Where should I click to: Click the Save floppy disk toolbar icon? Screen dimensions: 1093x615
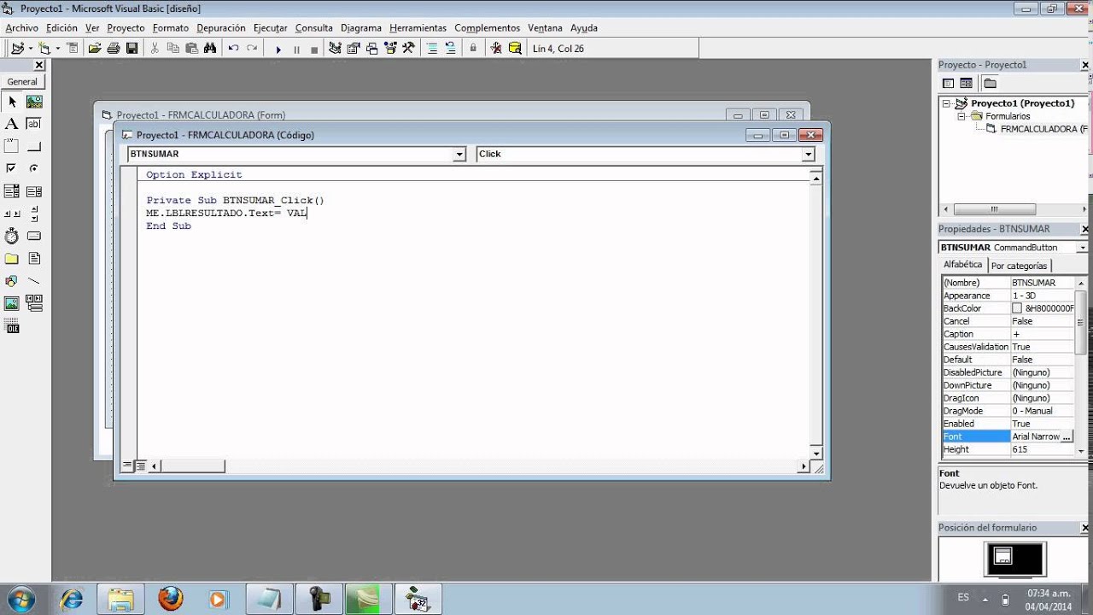(x=132, y=49)
